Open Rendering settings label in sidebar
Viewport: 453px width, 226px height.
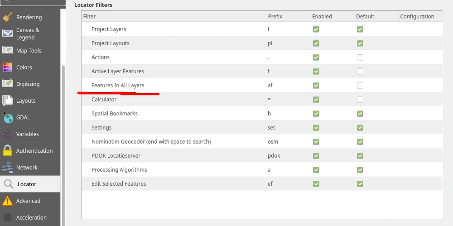pos(29,17)
